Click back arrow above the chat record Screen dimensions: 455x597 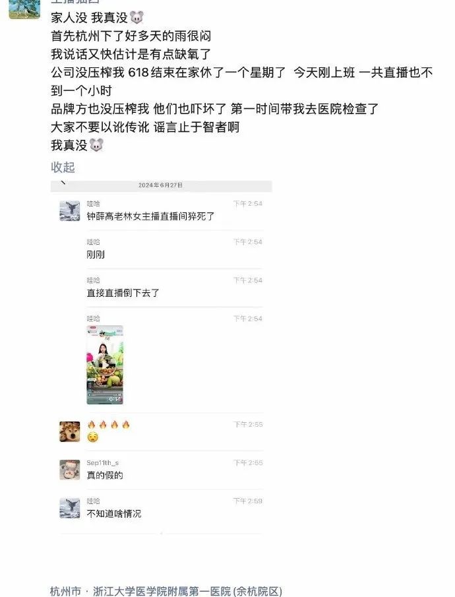click(x=63, y=182)
